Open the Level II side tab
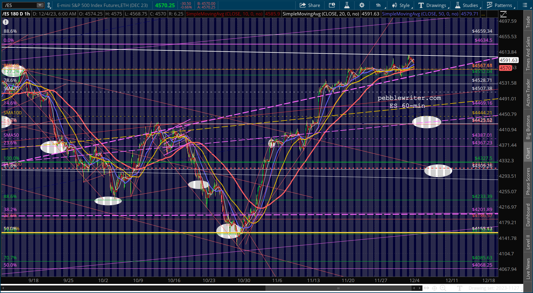Viewport: 533px width, 293px height. 528,242
